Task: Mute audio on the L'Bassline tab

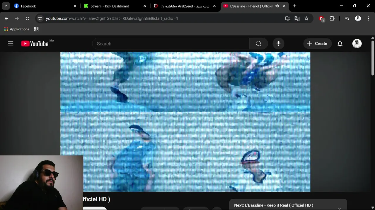Action: [277, 6]
